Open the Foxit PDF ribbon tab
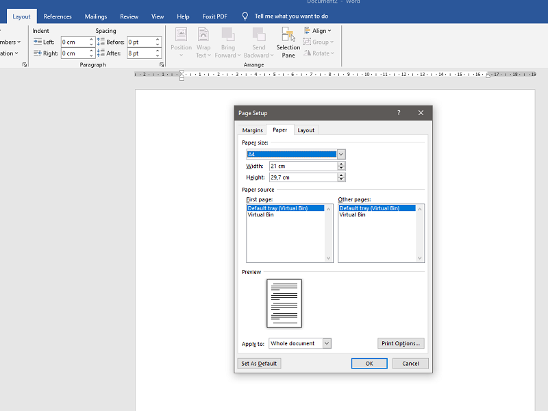The height and width of the screenshot is (411, 548). point(214,16)
